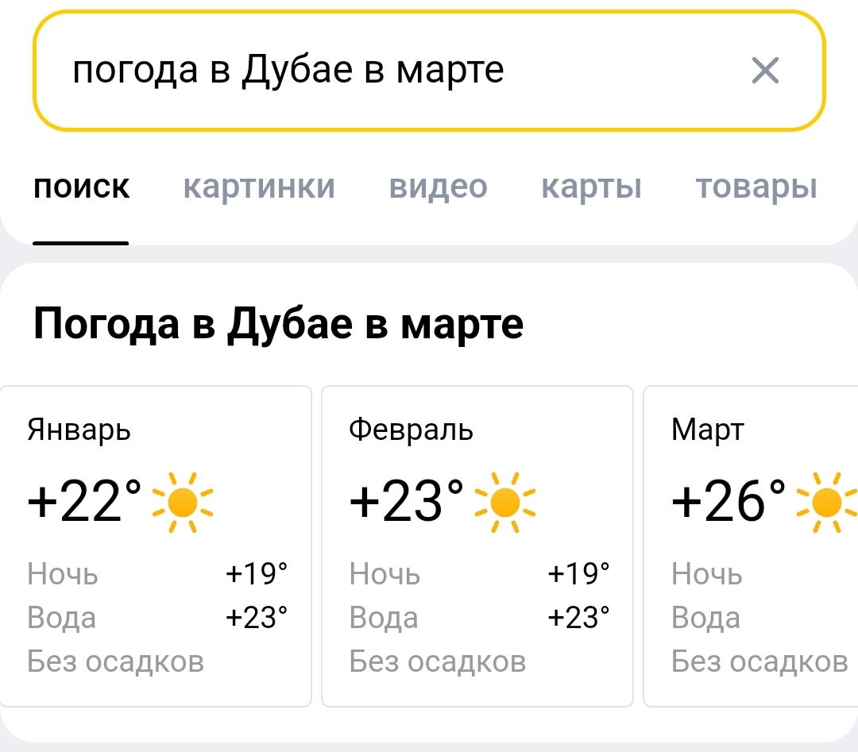Screen dimensions: 858x752
Task: Click the sun icon in January card
Action: [x=183, y=502]
